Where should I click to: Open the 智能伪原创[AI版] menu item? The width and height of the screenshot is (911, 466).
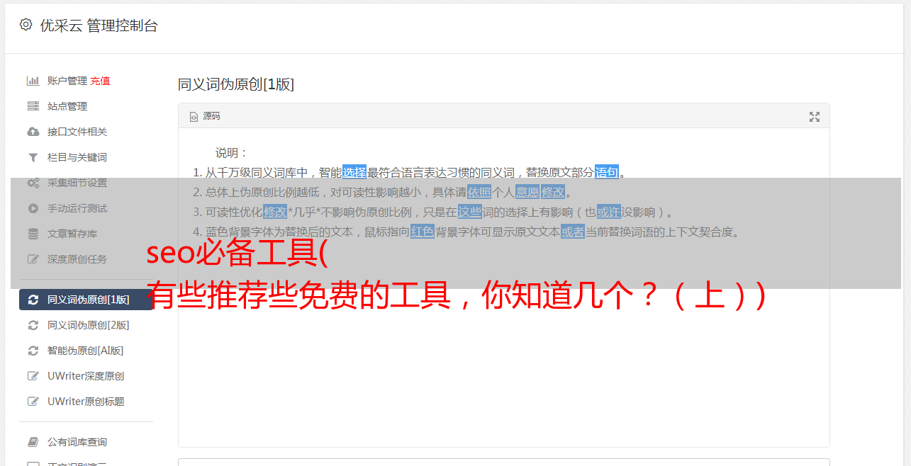coord(86,351)
